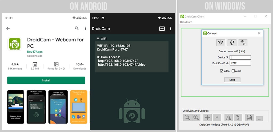Select WiFi connection mode icon

coord(221,43)
